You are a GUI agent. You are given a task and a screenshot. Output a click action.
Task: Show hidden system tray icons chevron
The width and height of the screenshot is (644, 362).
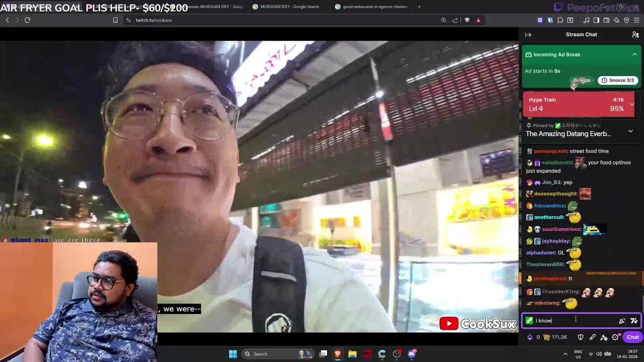[x=565, y=354]
